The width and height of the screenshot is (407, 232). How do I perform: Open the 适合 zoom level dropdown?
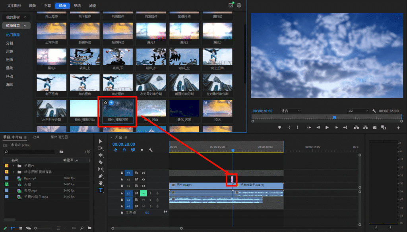point(291,111)
